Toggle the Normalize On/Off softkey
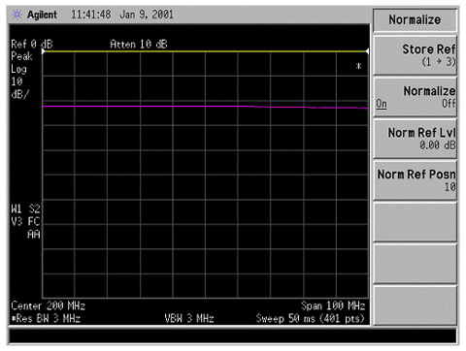 416,97
